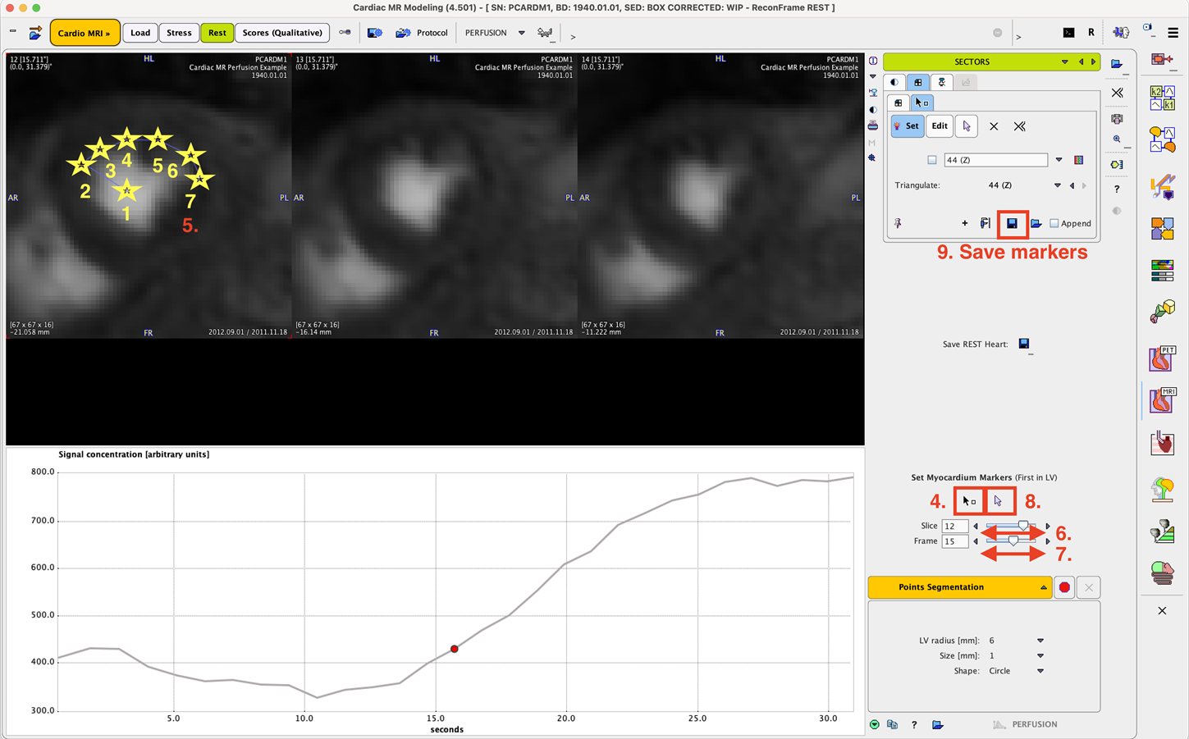Decrease Slice with its left arrow
The height and width of the screenshot is (739, 1189).
pyautogui.click(x=976, y=526)
